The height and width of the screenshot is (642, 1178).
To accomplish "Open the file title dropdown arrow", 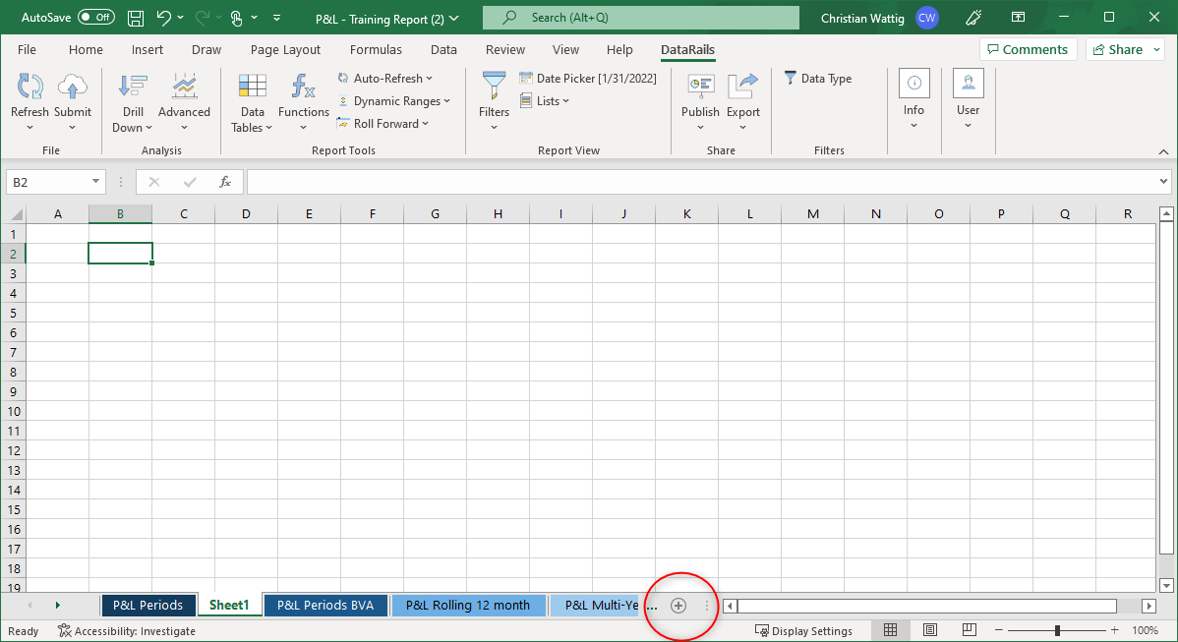I will pyautogui.click(x=453, y=18).
